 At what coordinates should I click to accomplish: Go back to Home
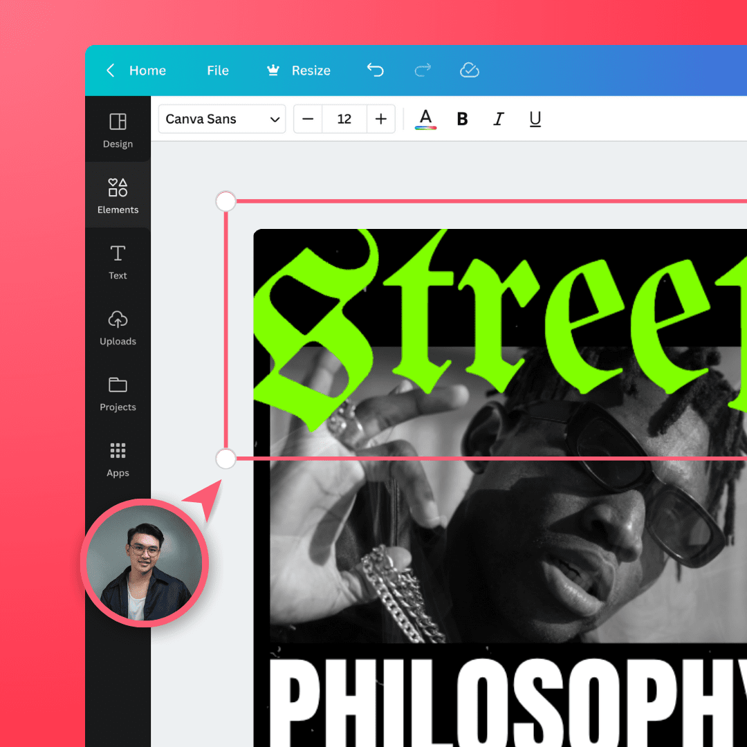(136, 71)
